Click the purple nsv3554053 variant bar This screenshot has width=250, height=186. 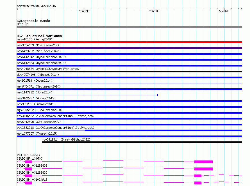[x=129, y=48]
